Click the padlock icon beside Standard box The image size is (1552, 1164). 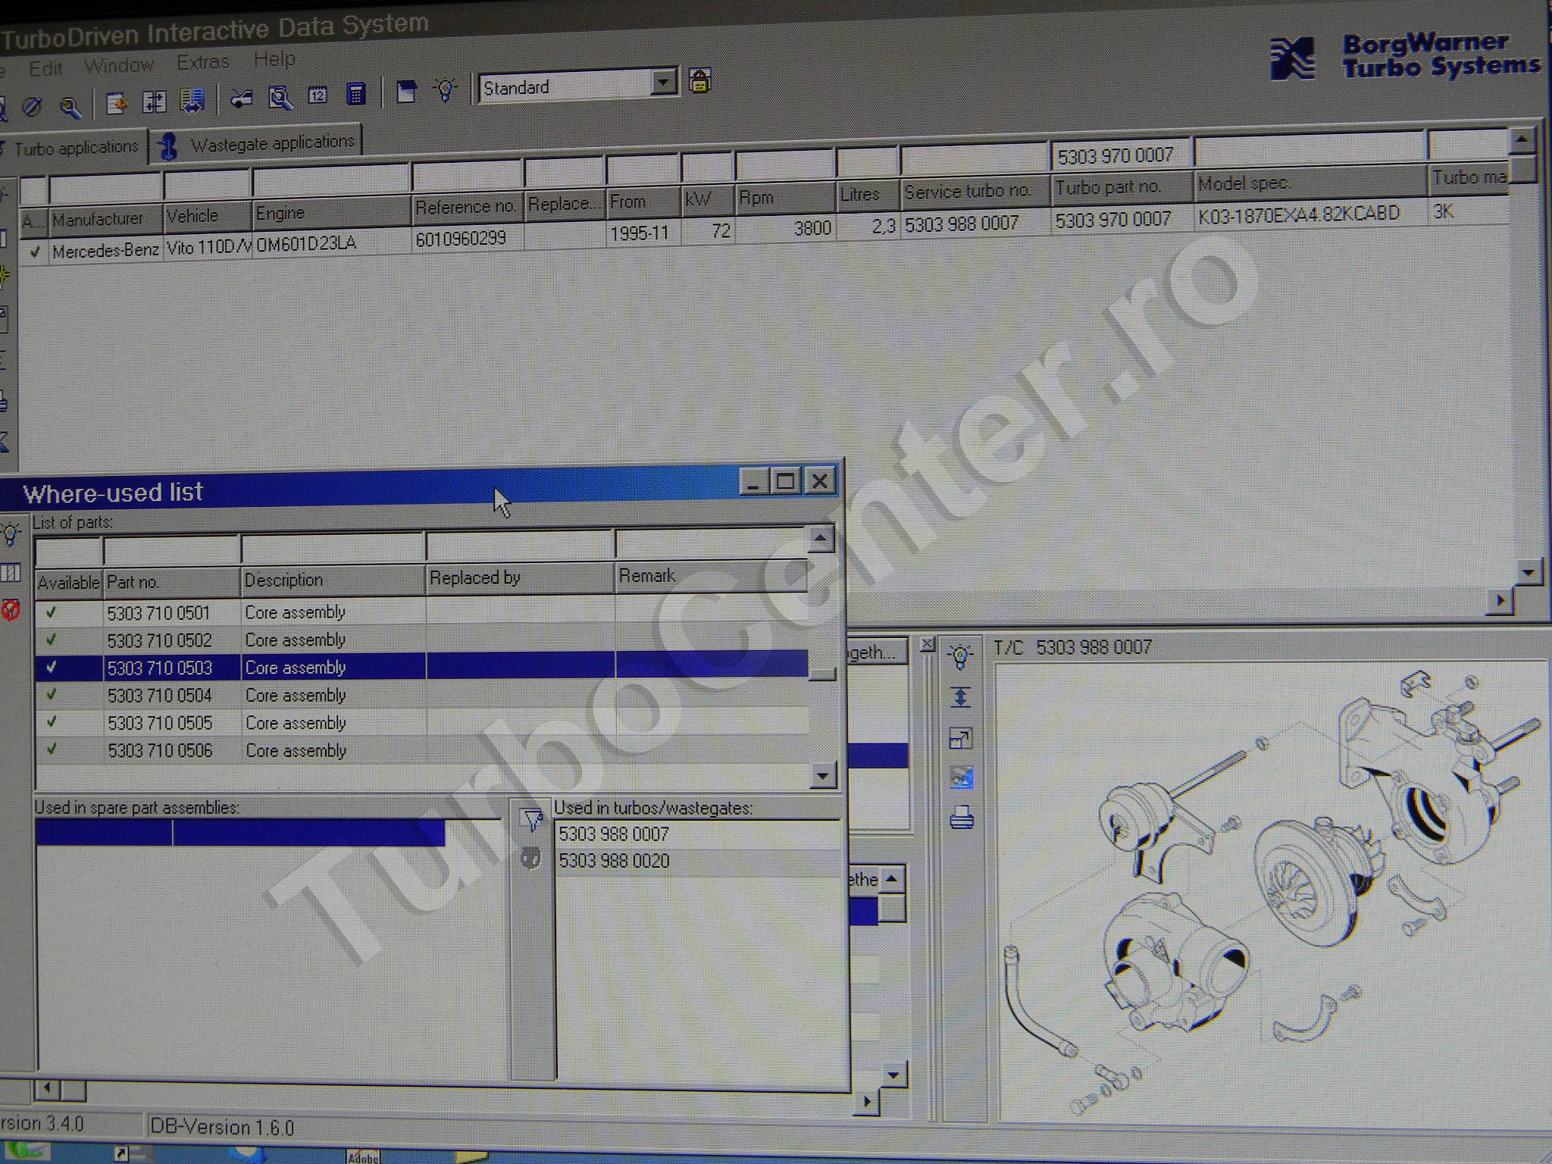[699, 80]
